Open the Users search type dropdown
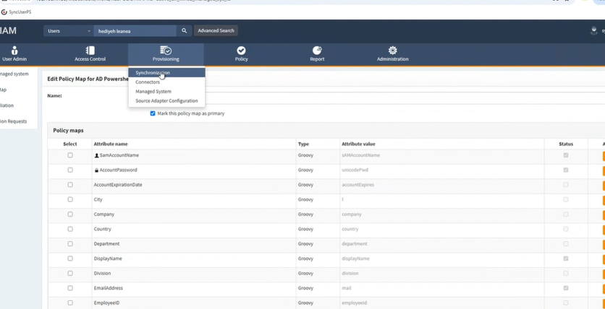The image size is (605, 309). tap(68, 31)
